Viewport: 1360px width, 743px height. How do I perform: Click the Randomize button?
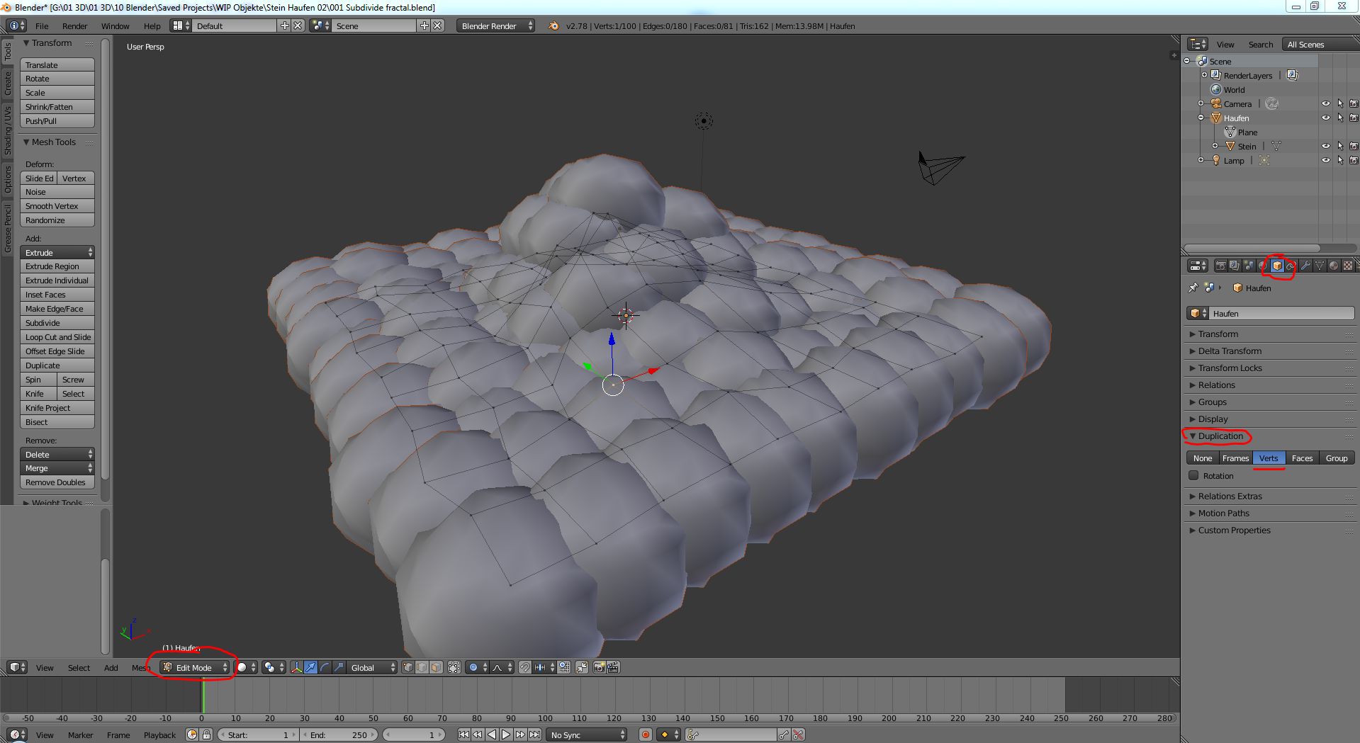coord(57,220)
